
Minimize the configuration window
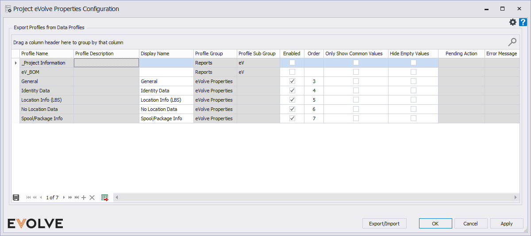(x=486, y=9)
